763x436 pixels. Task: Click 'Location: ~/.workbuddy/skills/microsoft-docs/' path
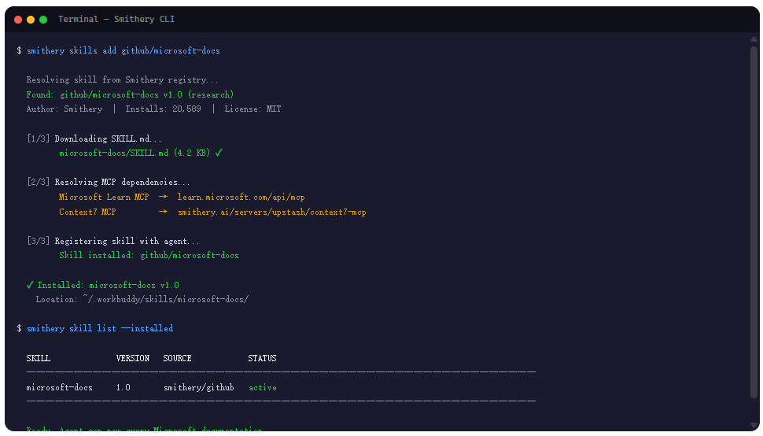click(x=142, y=299)
